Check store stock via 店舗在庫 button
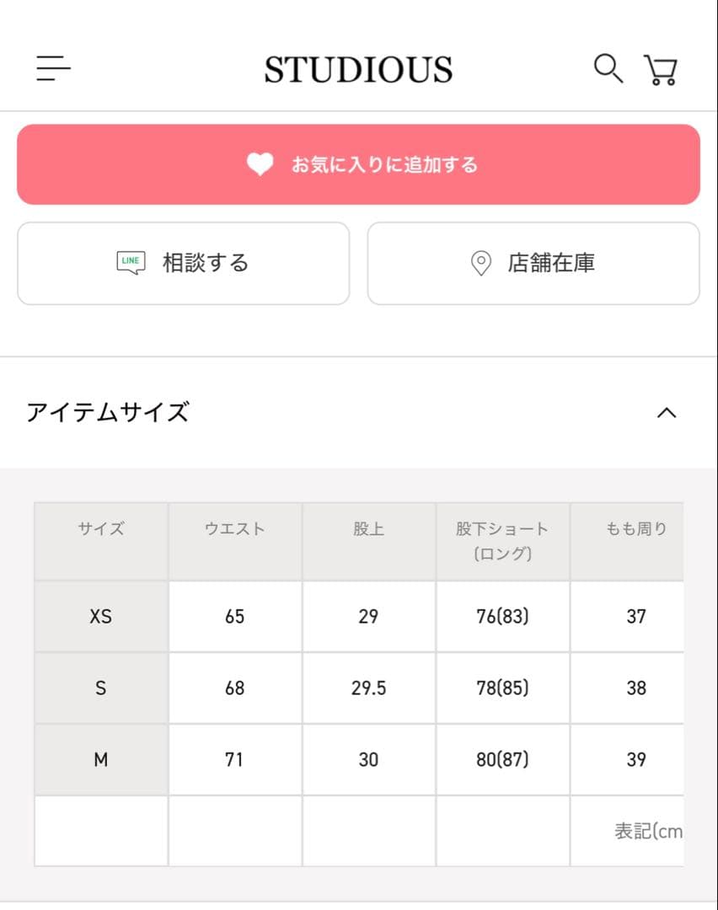 [533, 263]
